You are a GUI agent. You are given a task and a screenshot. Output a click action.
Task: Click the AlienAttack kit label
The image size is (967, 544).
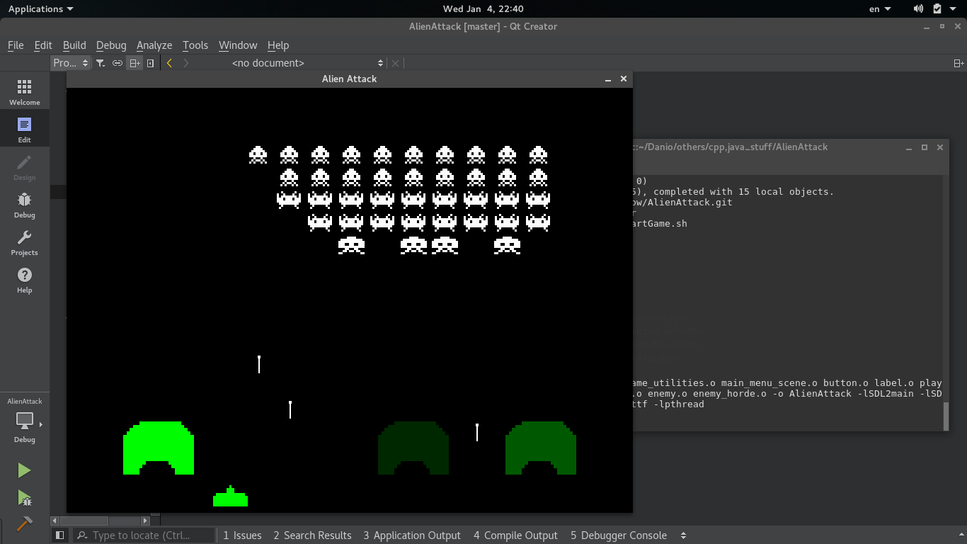[x=25, y=401]
